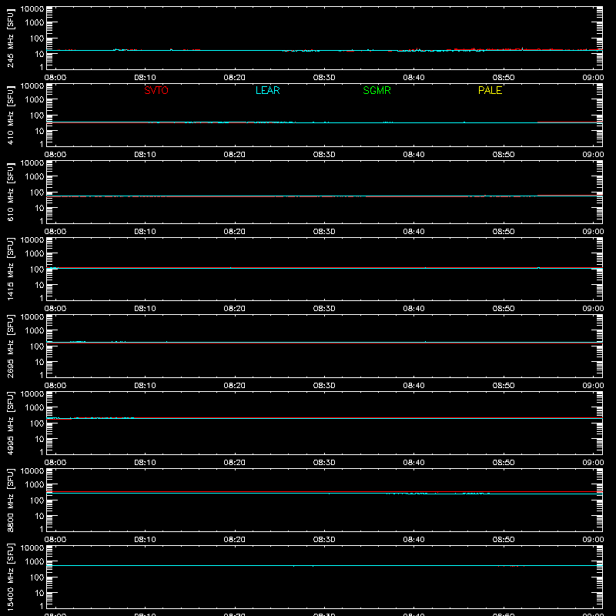Select the 15400 MHz [SFU] axis title
The width and height of the screenshot is (616, 616).
[11, 577]
